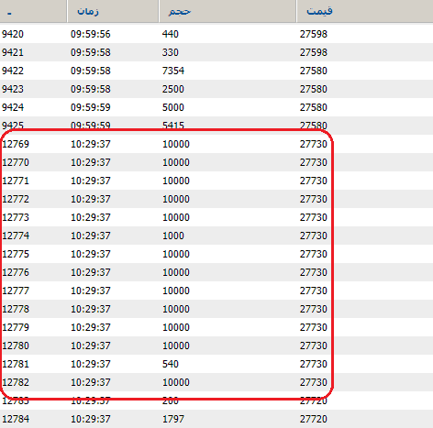Image resolution: width=433 pixels, height=428 pixels.
Task: Sort by the حجم column header
Action: pos(228,11)
